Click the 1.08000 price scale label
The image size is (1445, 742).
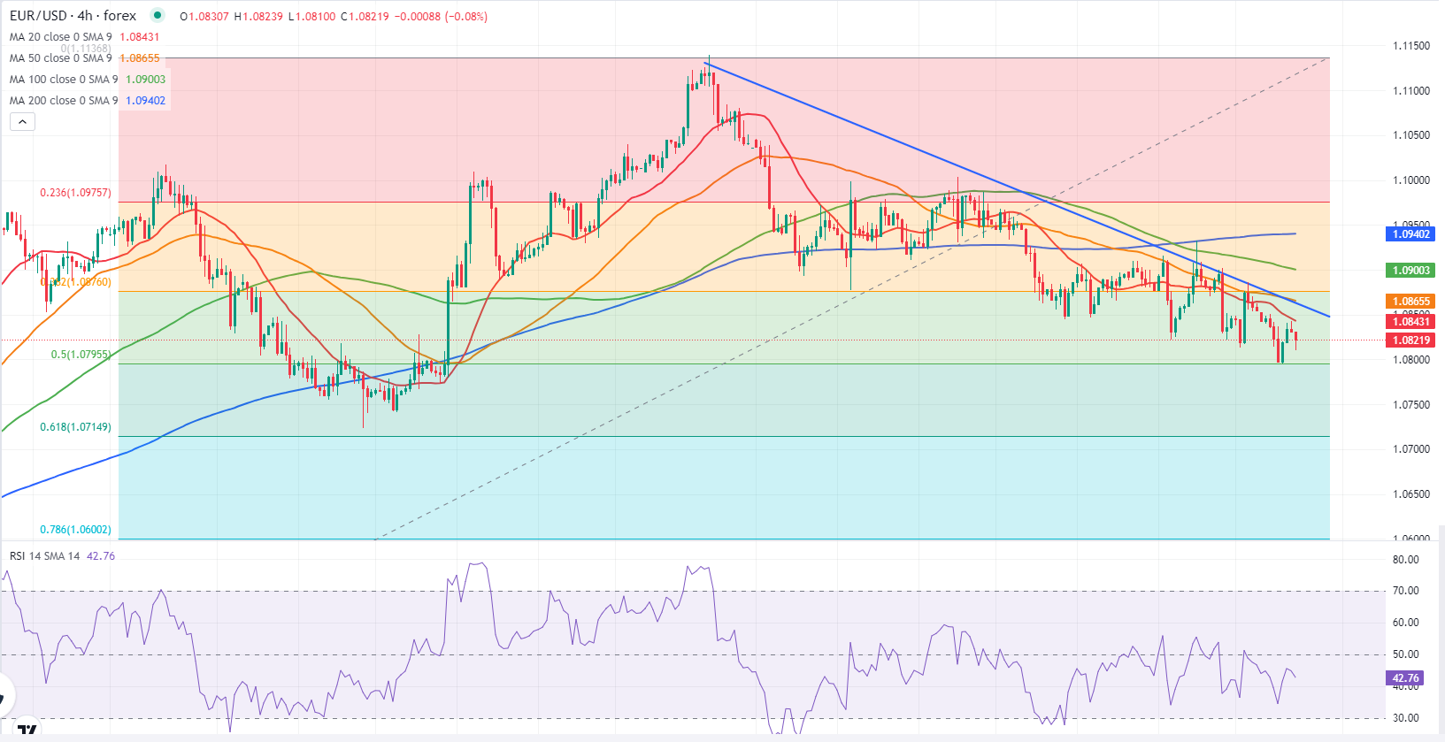(1411, 360)
